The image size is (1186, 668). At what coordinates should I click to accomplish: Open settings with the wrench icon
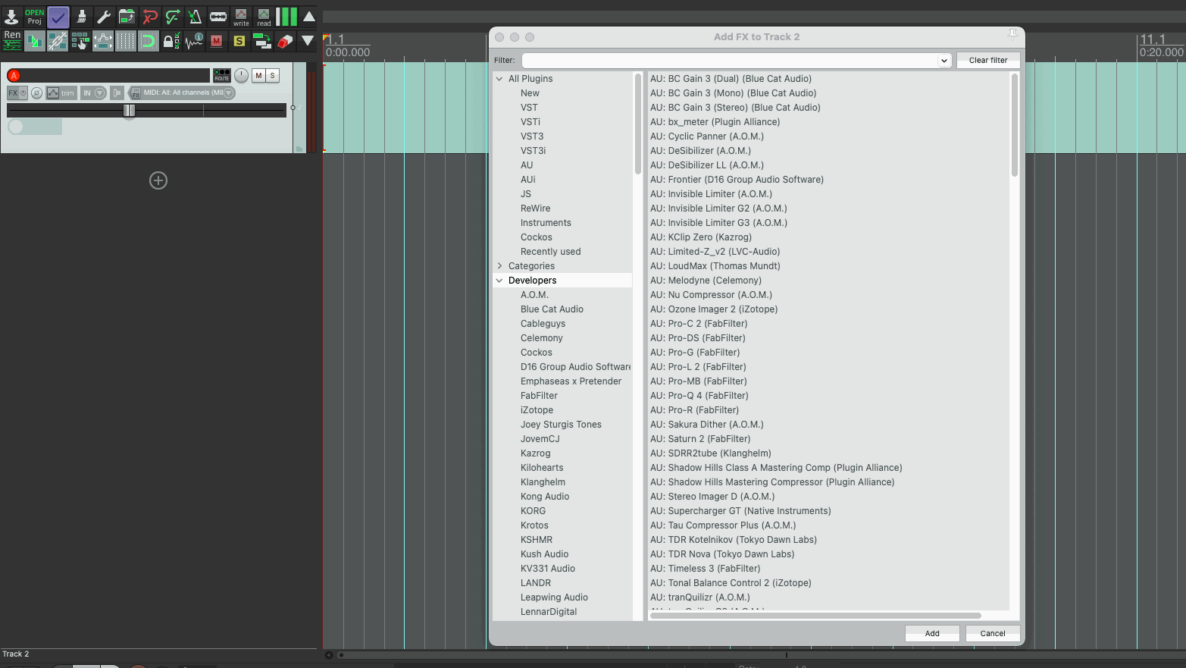coord(104,17)
